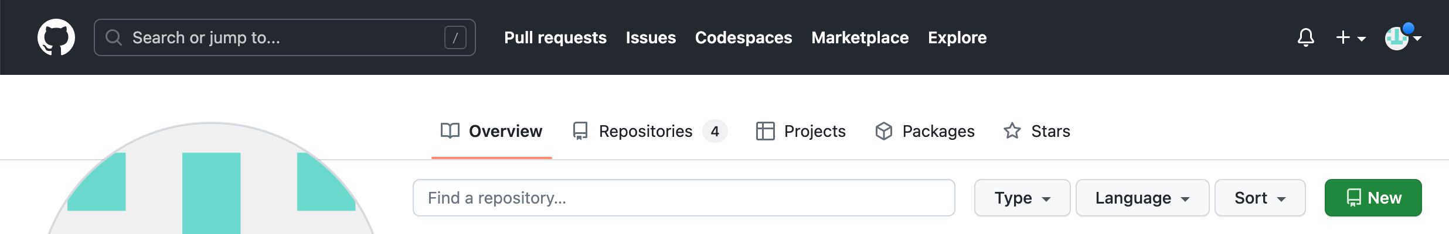Visit the Marketplace link

[860, 37]
